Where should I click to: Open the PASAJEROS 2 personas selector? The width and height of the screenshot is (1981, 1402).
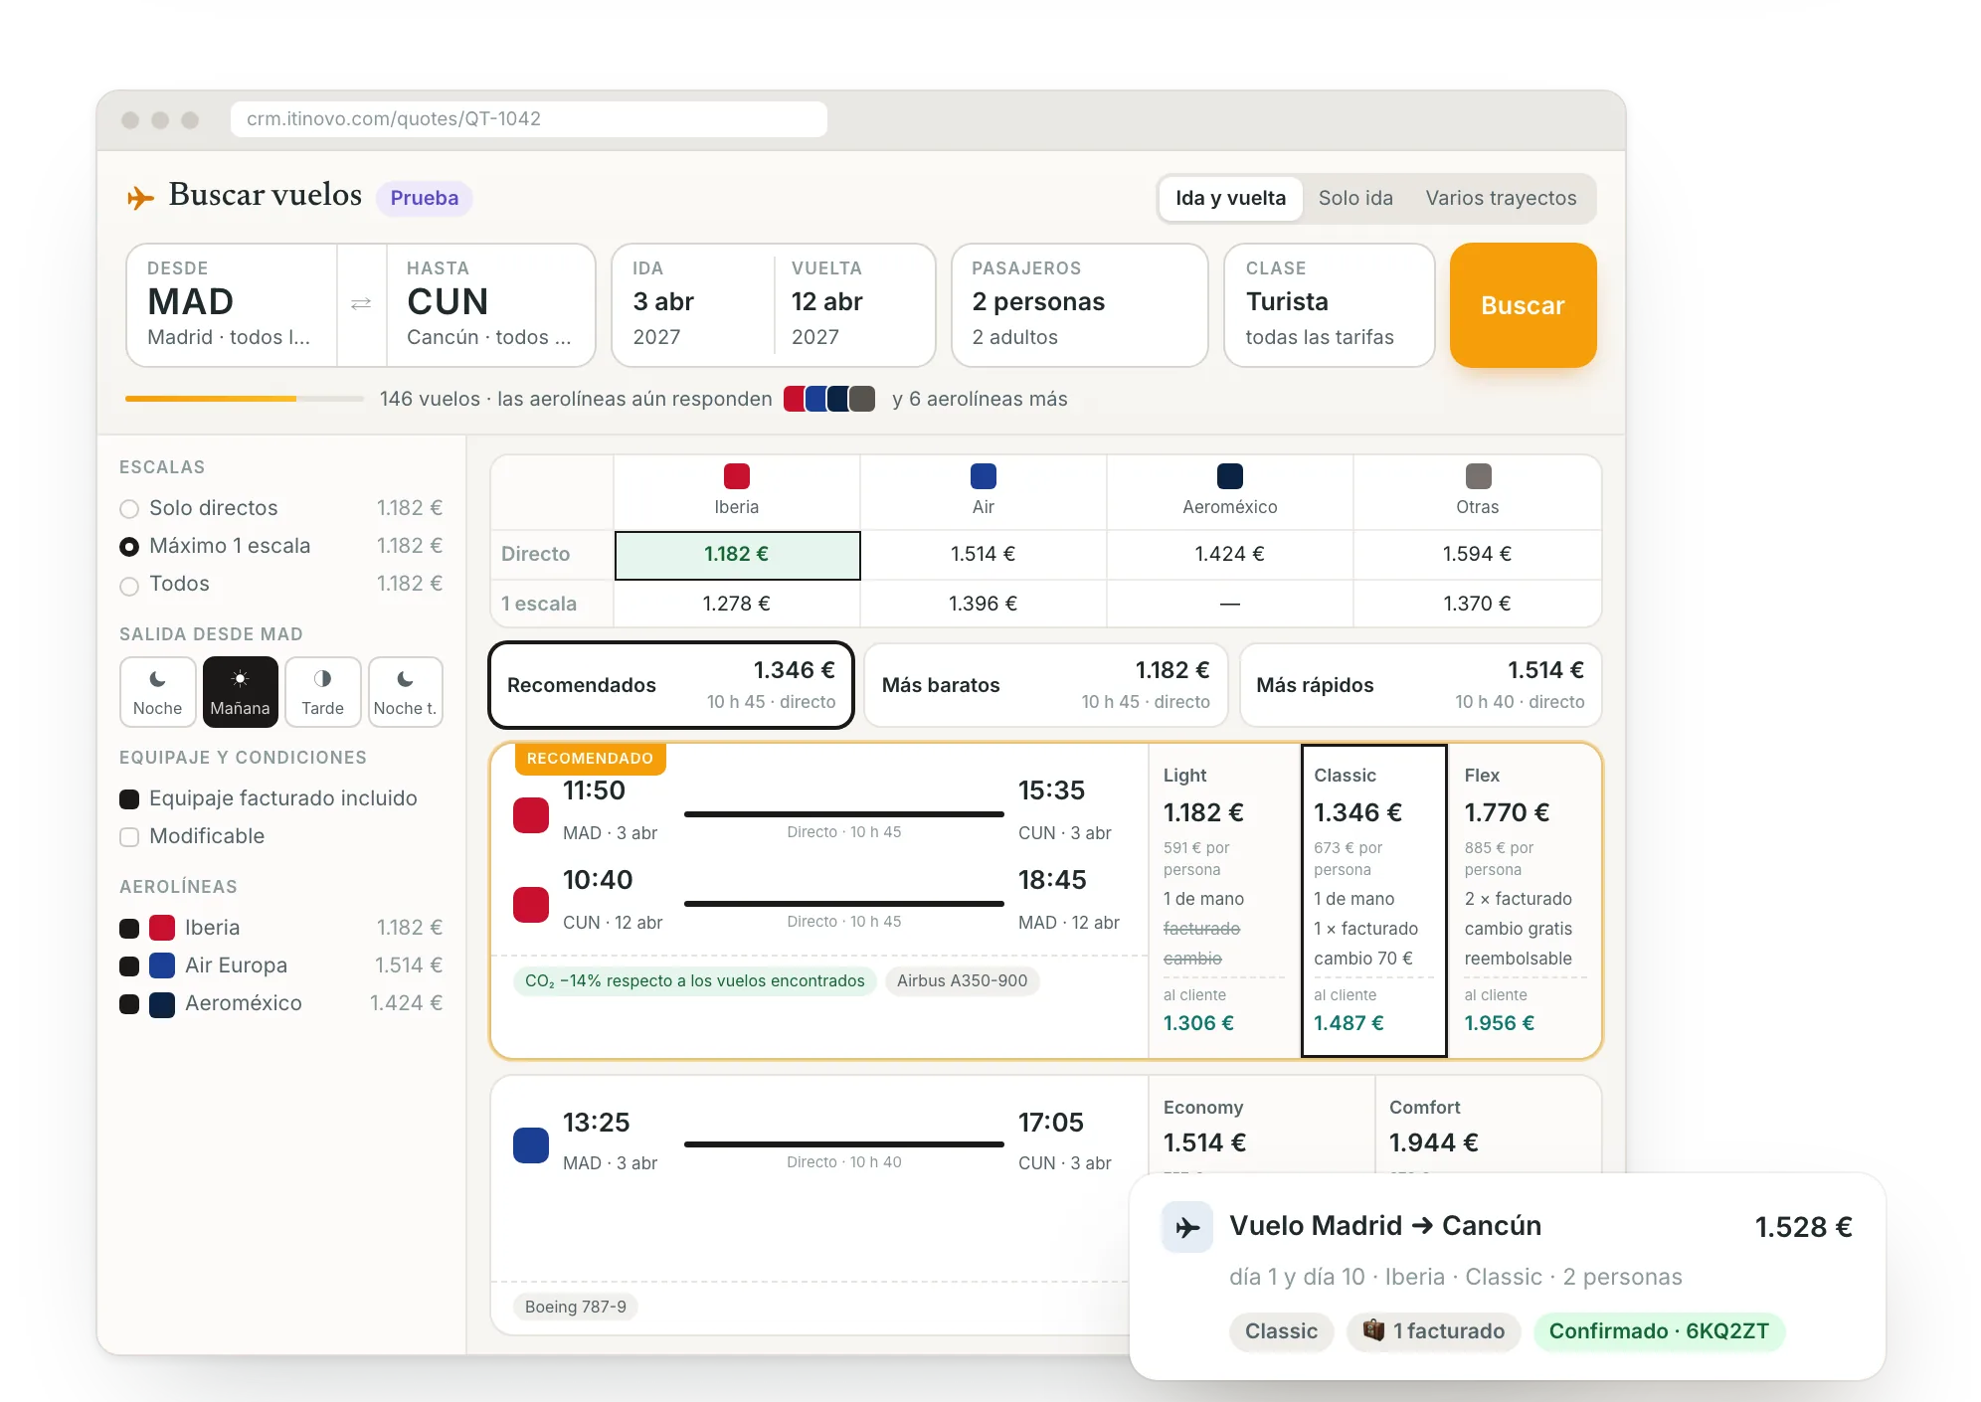coord(1080,305)
